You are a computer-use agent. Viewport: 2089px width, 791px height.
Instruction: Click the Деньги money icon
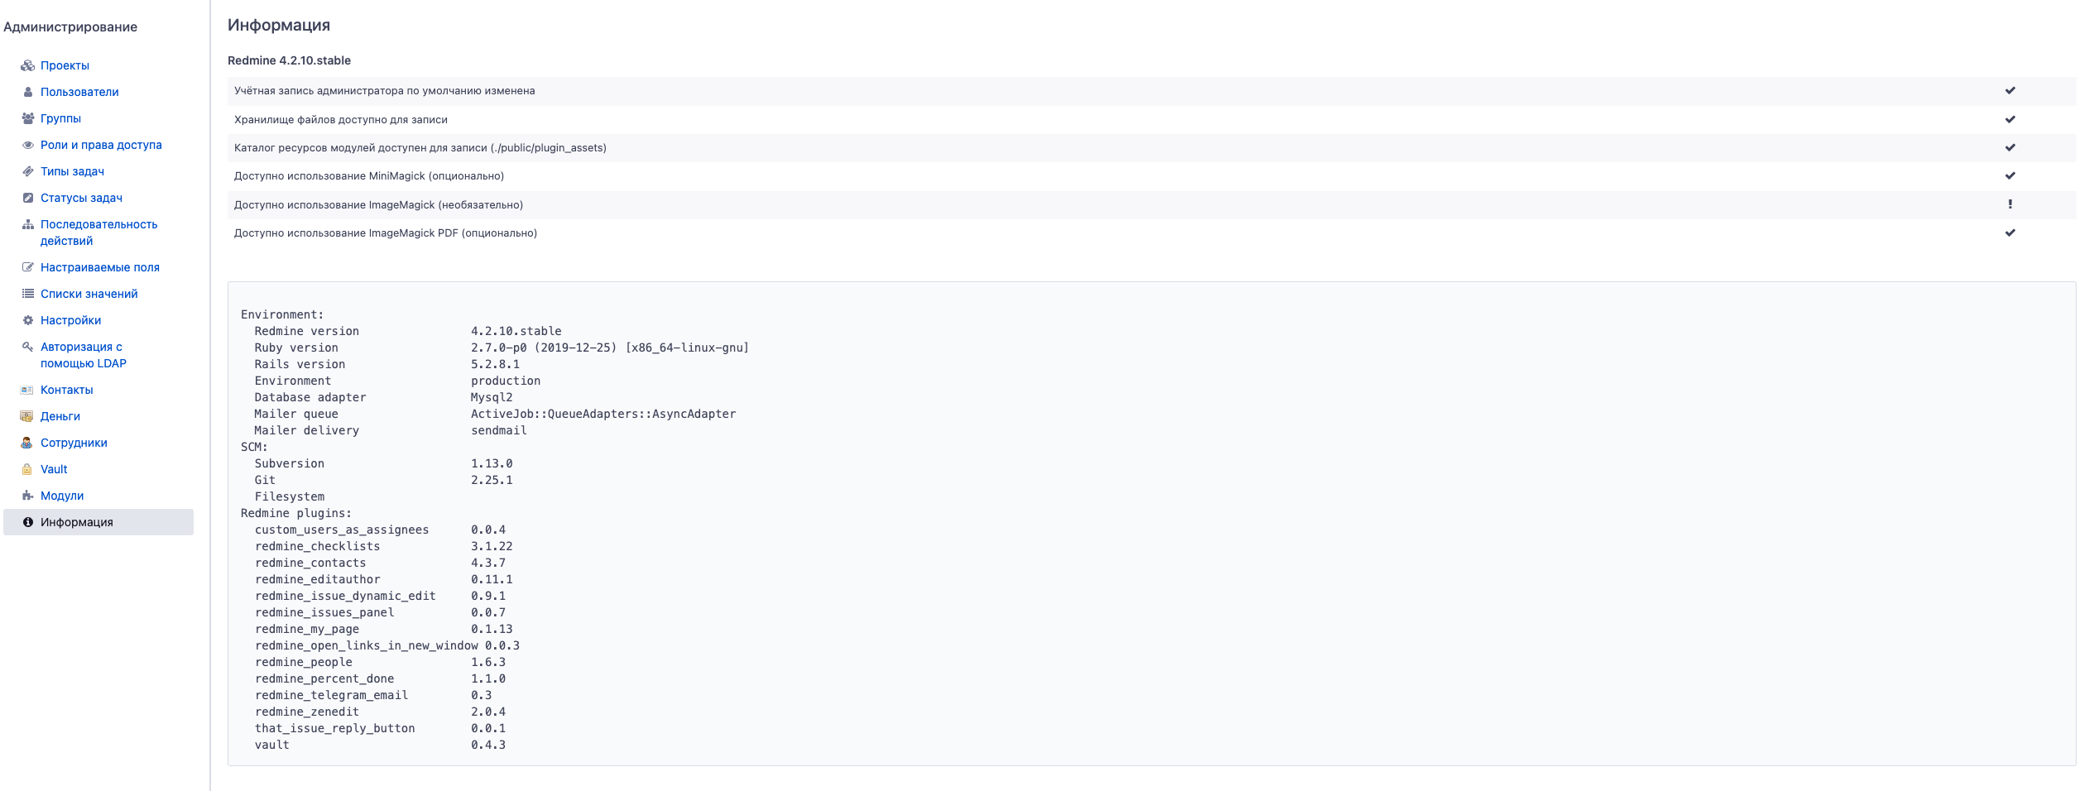pos(27,416)
